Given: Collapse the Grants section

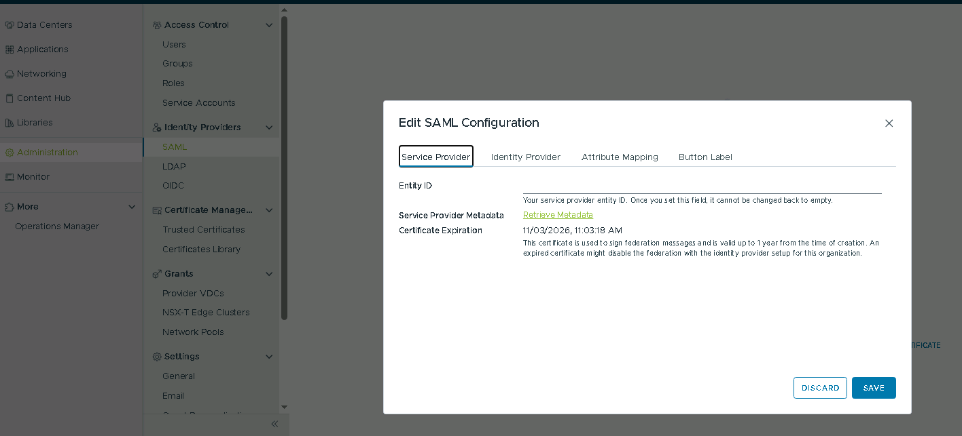Looking at the screenshot, I should coord(269,274).
